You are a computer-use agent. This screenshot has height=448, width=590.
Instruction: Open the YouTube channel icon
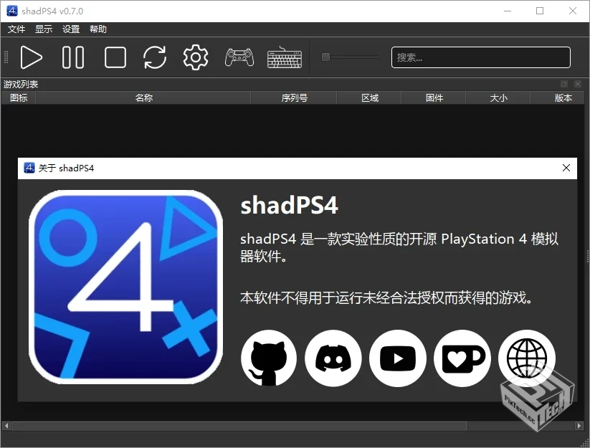(x=398, y=358)
